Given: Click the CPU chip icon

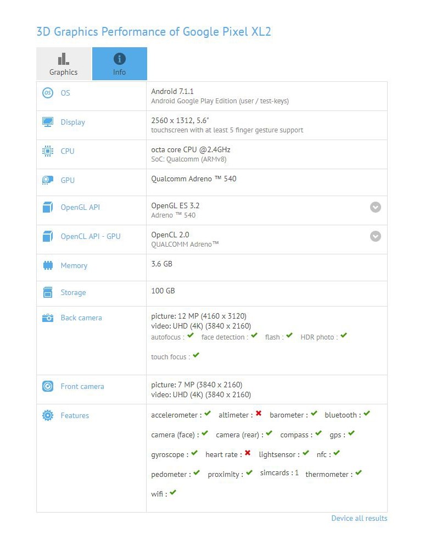Looking at the screenshot, I should tap(48, 151).
